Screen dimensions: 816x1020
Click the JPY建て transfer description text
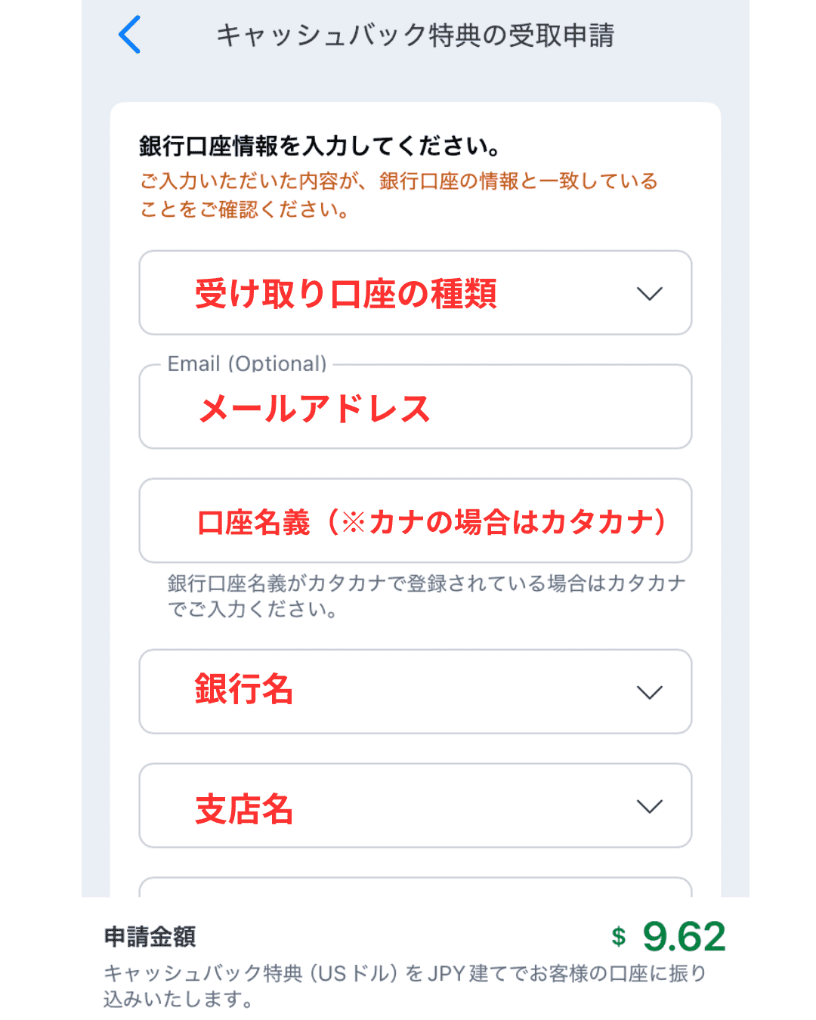404,986
